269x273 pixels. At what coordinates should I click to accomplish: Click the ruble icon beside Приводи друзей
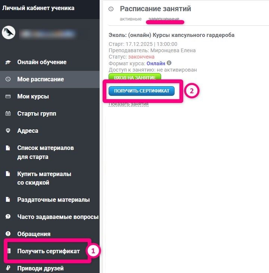(8, 268)
